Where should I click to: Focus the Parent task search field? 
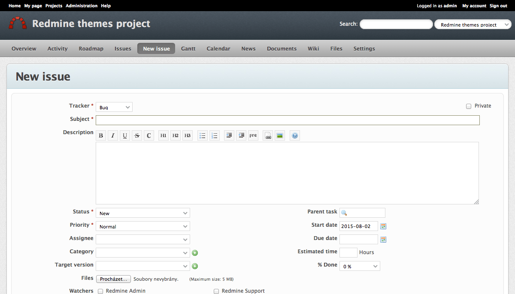point(362,213)
